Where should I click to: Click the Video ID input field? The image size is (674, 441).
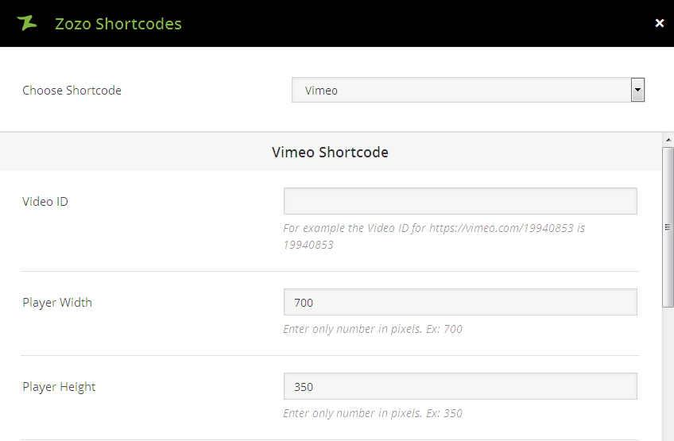click(x=460, y=201)
